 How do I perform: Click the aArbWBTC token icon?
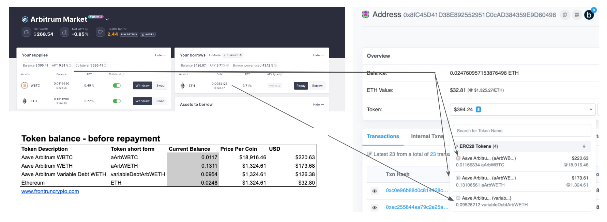pos(458,158)
